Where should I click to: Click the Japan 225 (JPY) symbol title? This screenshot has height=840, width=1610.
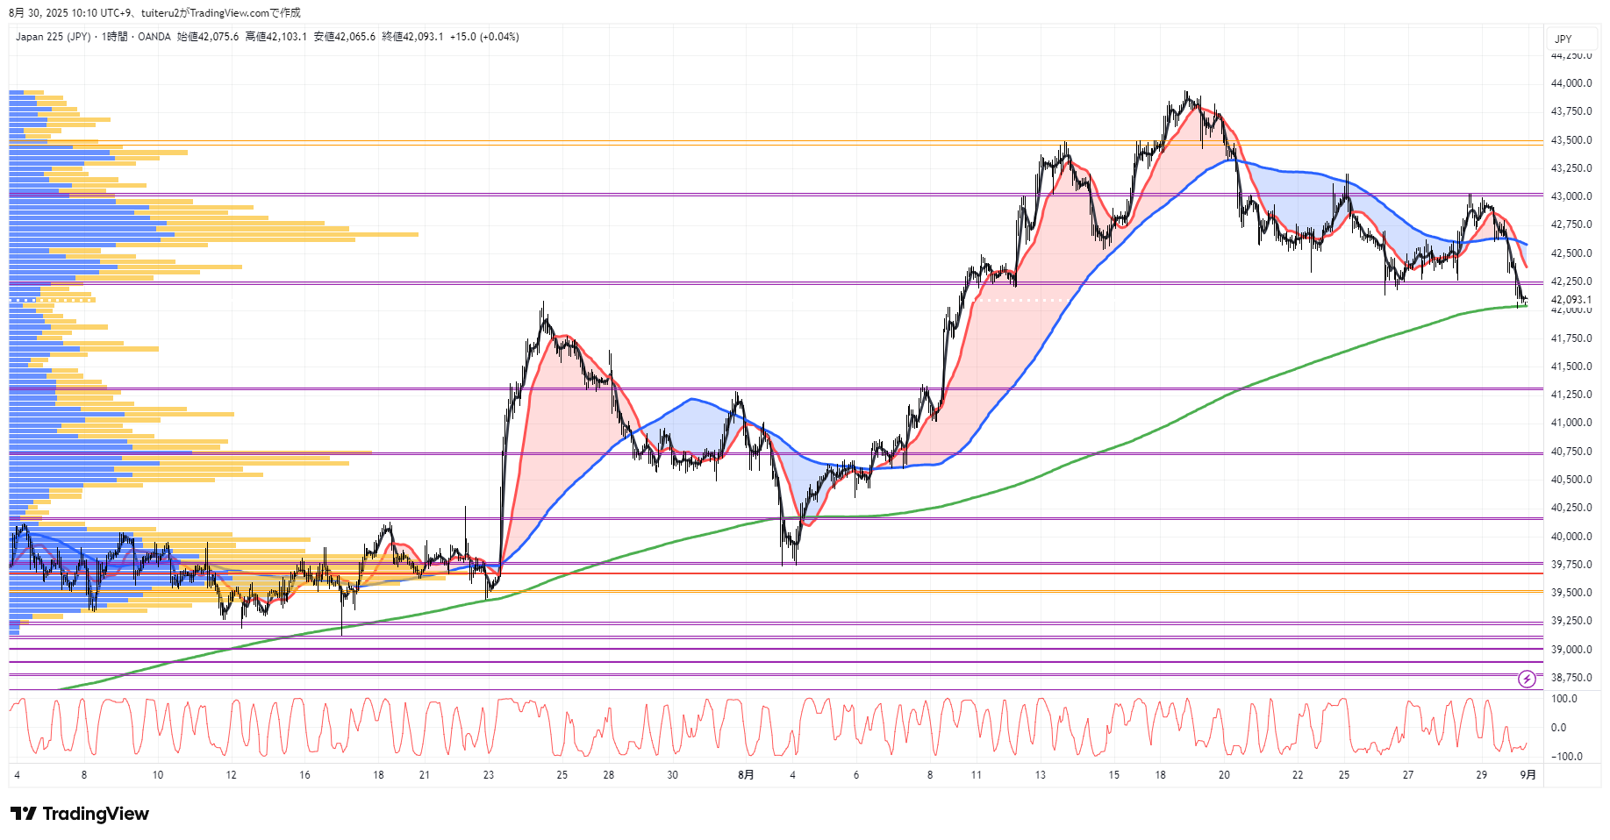click(x=53, y=37)
